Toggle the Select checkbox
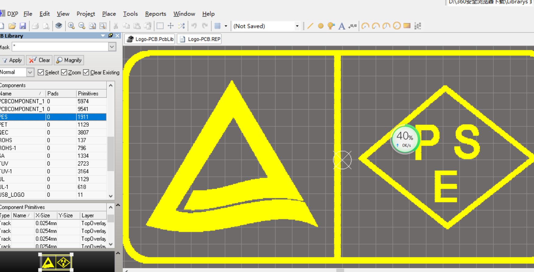 [41, 72]
